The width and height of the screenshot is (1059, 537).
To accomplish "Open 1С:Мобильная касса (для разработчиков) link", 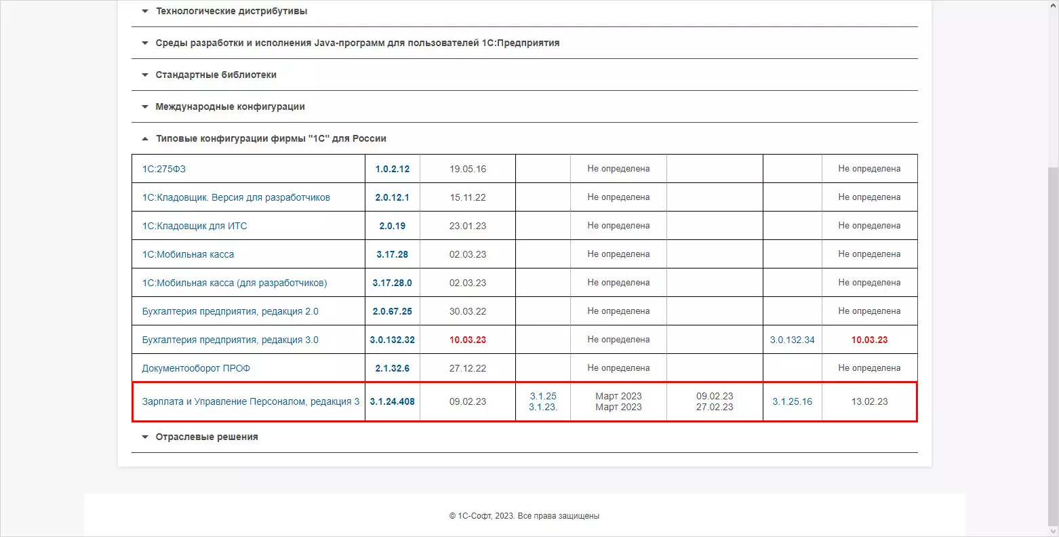I will click(x=235, y=283).
